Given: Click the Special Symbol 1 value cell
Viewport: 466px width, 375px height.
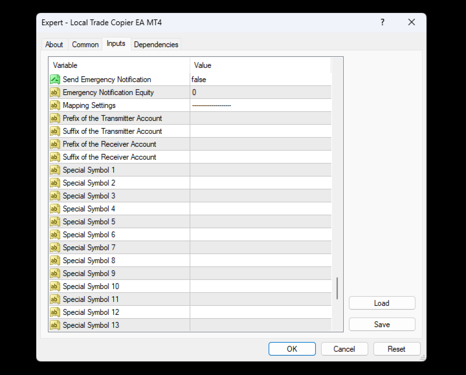Looking at the screenshot, I should pyautogui.click(x=261, y=170).
